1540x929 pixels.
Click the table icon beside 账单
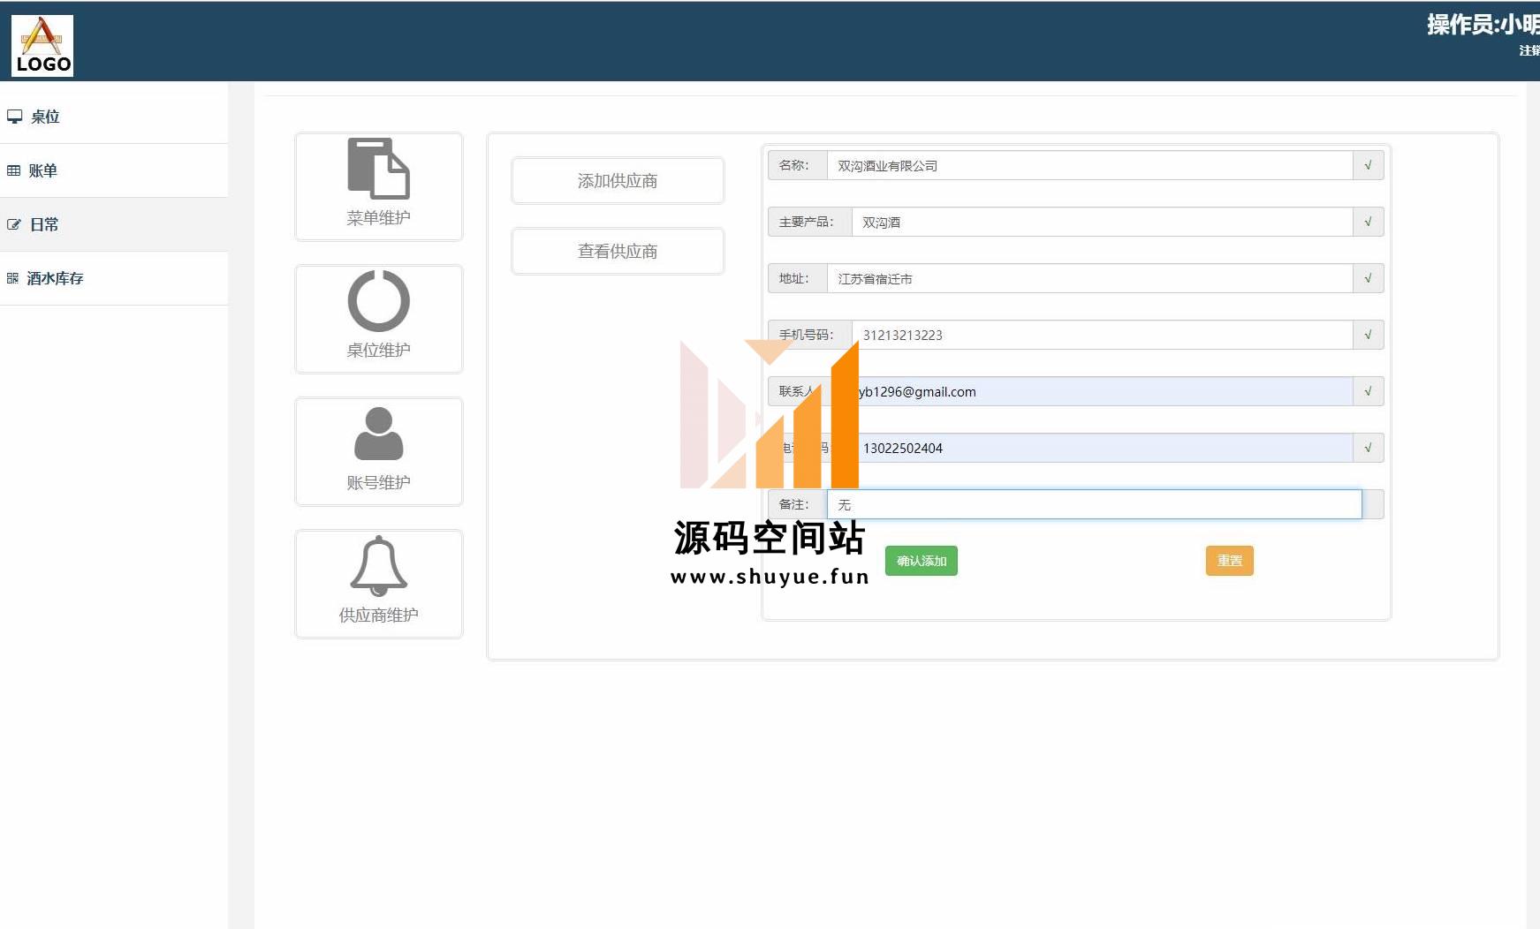coord(13,170)
